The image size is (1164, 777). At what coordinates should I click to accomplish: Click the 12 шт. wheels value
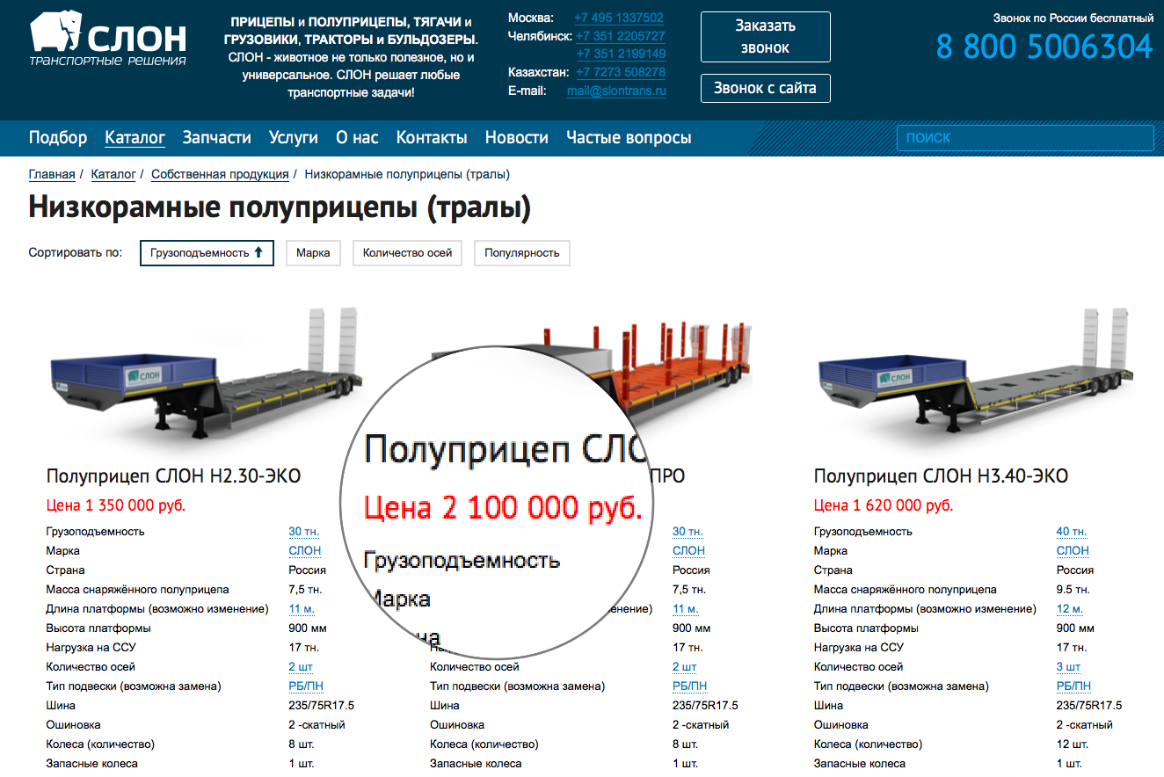[1072, 744]
